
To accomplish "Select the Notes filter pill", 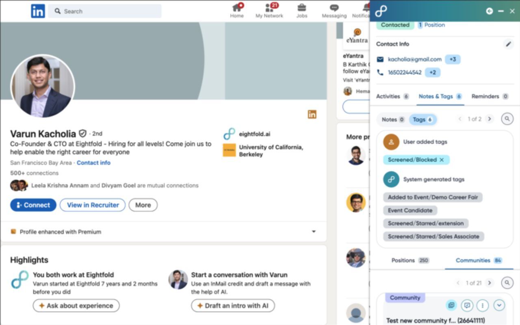I will pos(393,119).
